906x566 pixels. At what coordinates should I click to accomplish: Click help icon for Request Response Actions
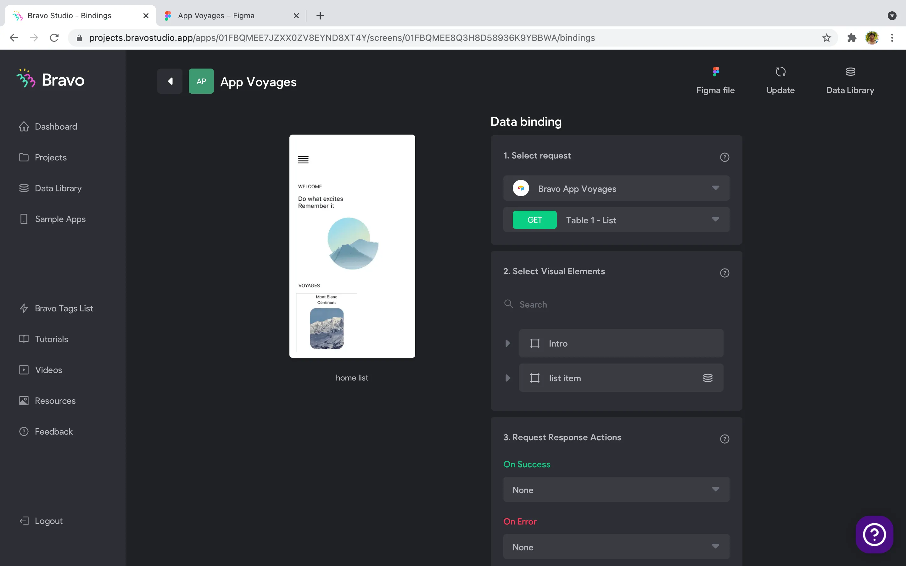(x=724, y=439)
